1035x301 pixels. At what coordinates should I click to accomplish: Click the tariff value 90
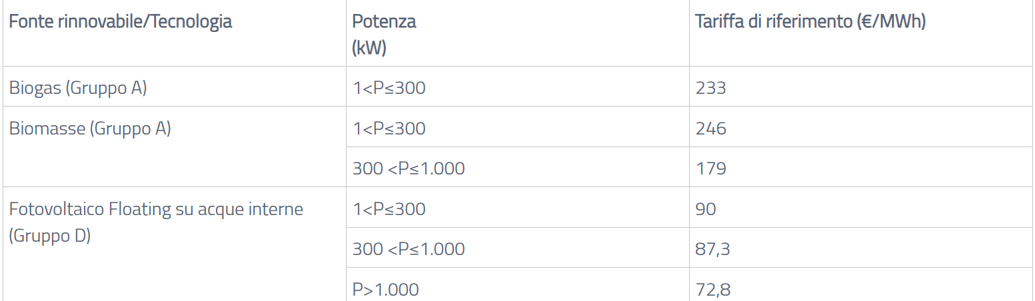click(x=706, y=209)
